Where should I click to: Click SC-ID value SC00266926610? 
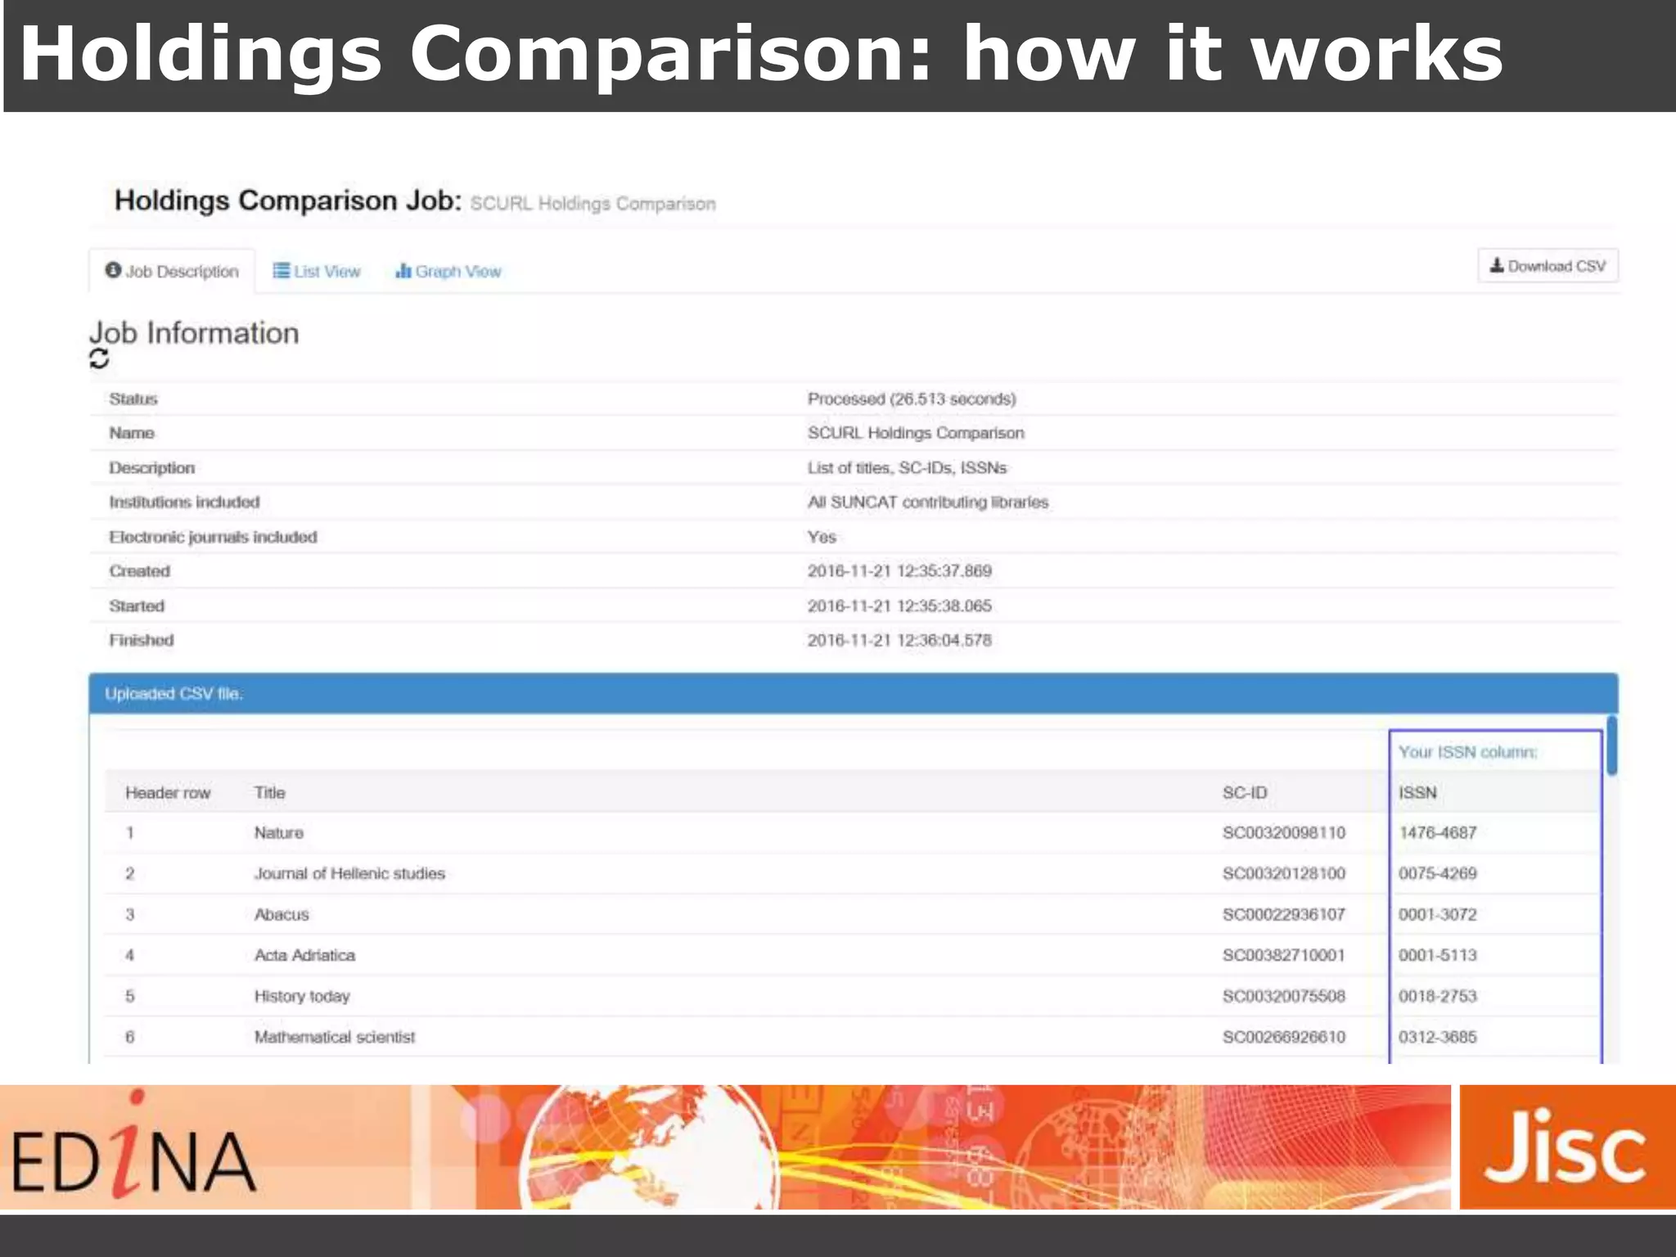tap(1284, 1037)
